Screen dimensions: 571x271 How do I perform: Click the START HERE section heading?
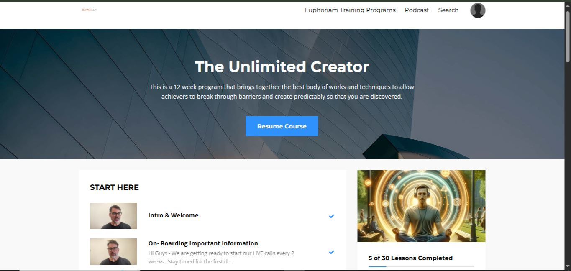(114, 187)
